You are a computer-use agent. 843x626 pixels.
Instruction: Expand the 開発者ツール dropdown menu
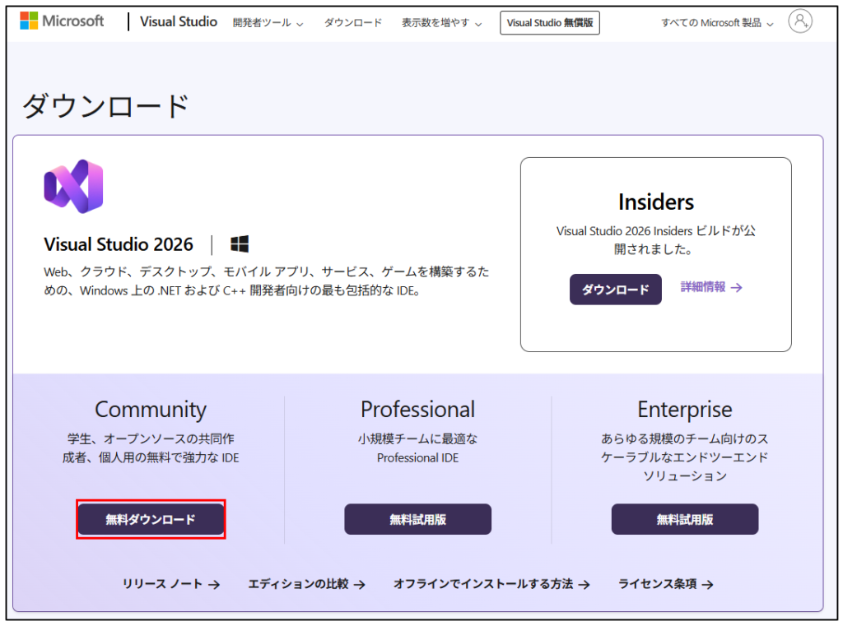tap(268, 23)
